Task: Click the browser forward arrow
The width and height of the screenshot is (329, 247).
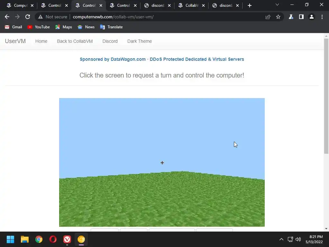Action: (17, 17)
